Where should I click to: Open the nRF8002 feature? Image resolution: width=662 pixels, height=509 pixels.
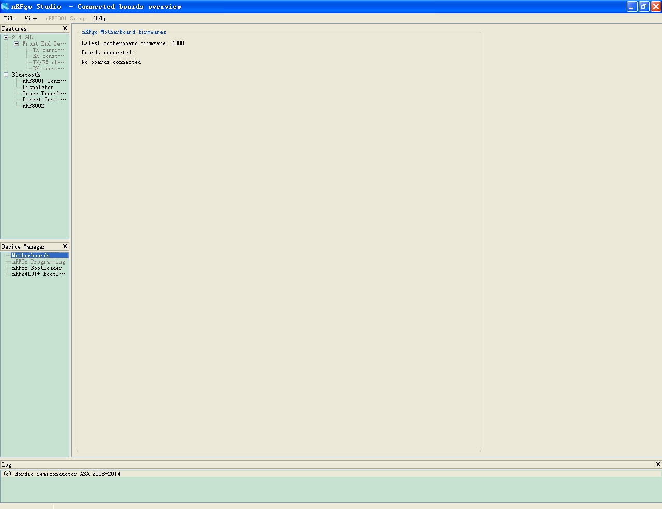pyautogui.click(x=34, y=106)
